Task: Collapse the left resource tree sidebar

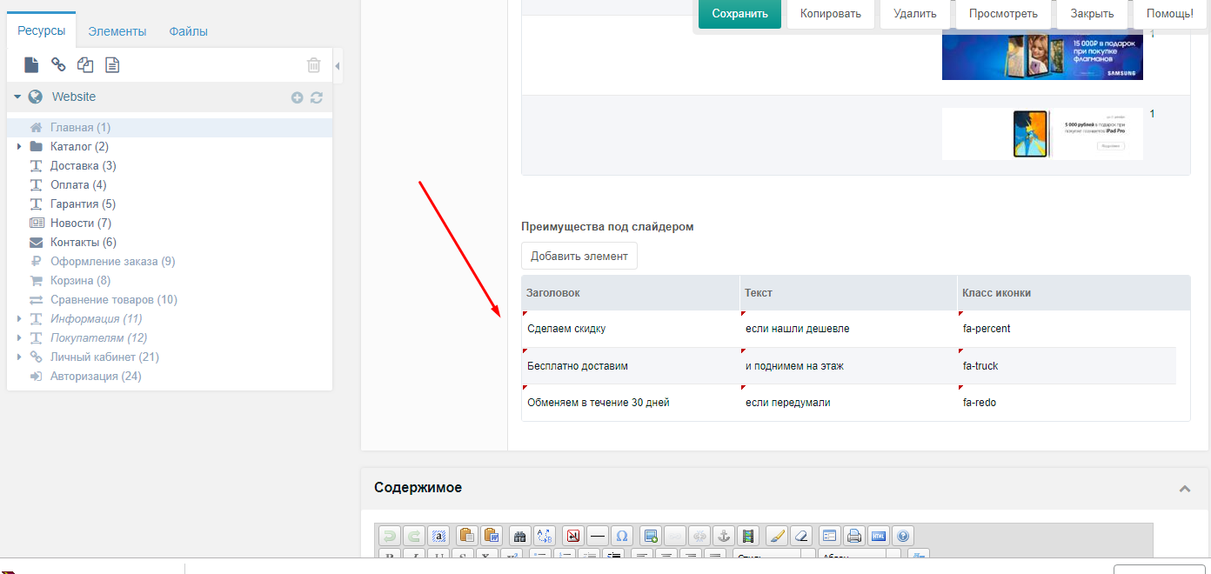Action: point(338,65)
